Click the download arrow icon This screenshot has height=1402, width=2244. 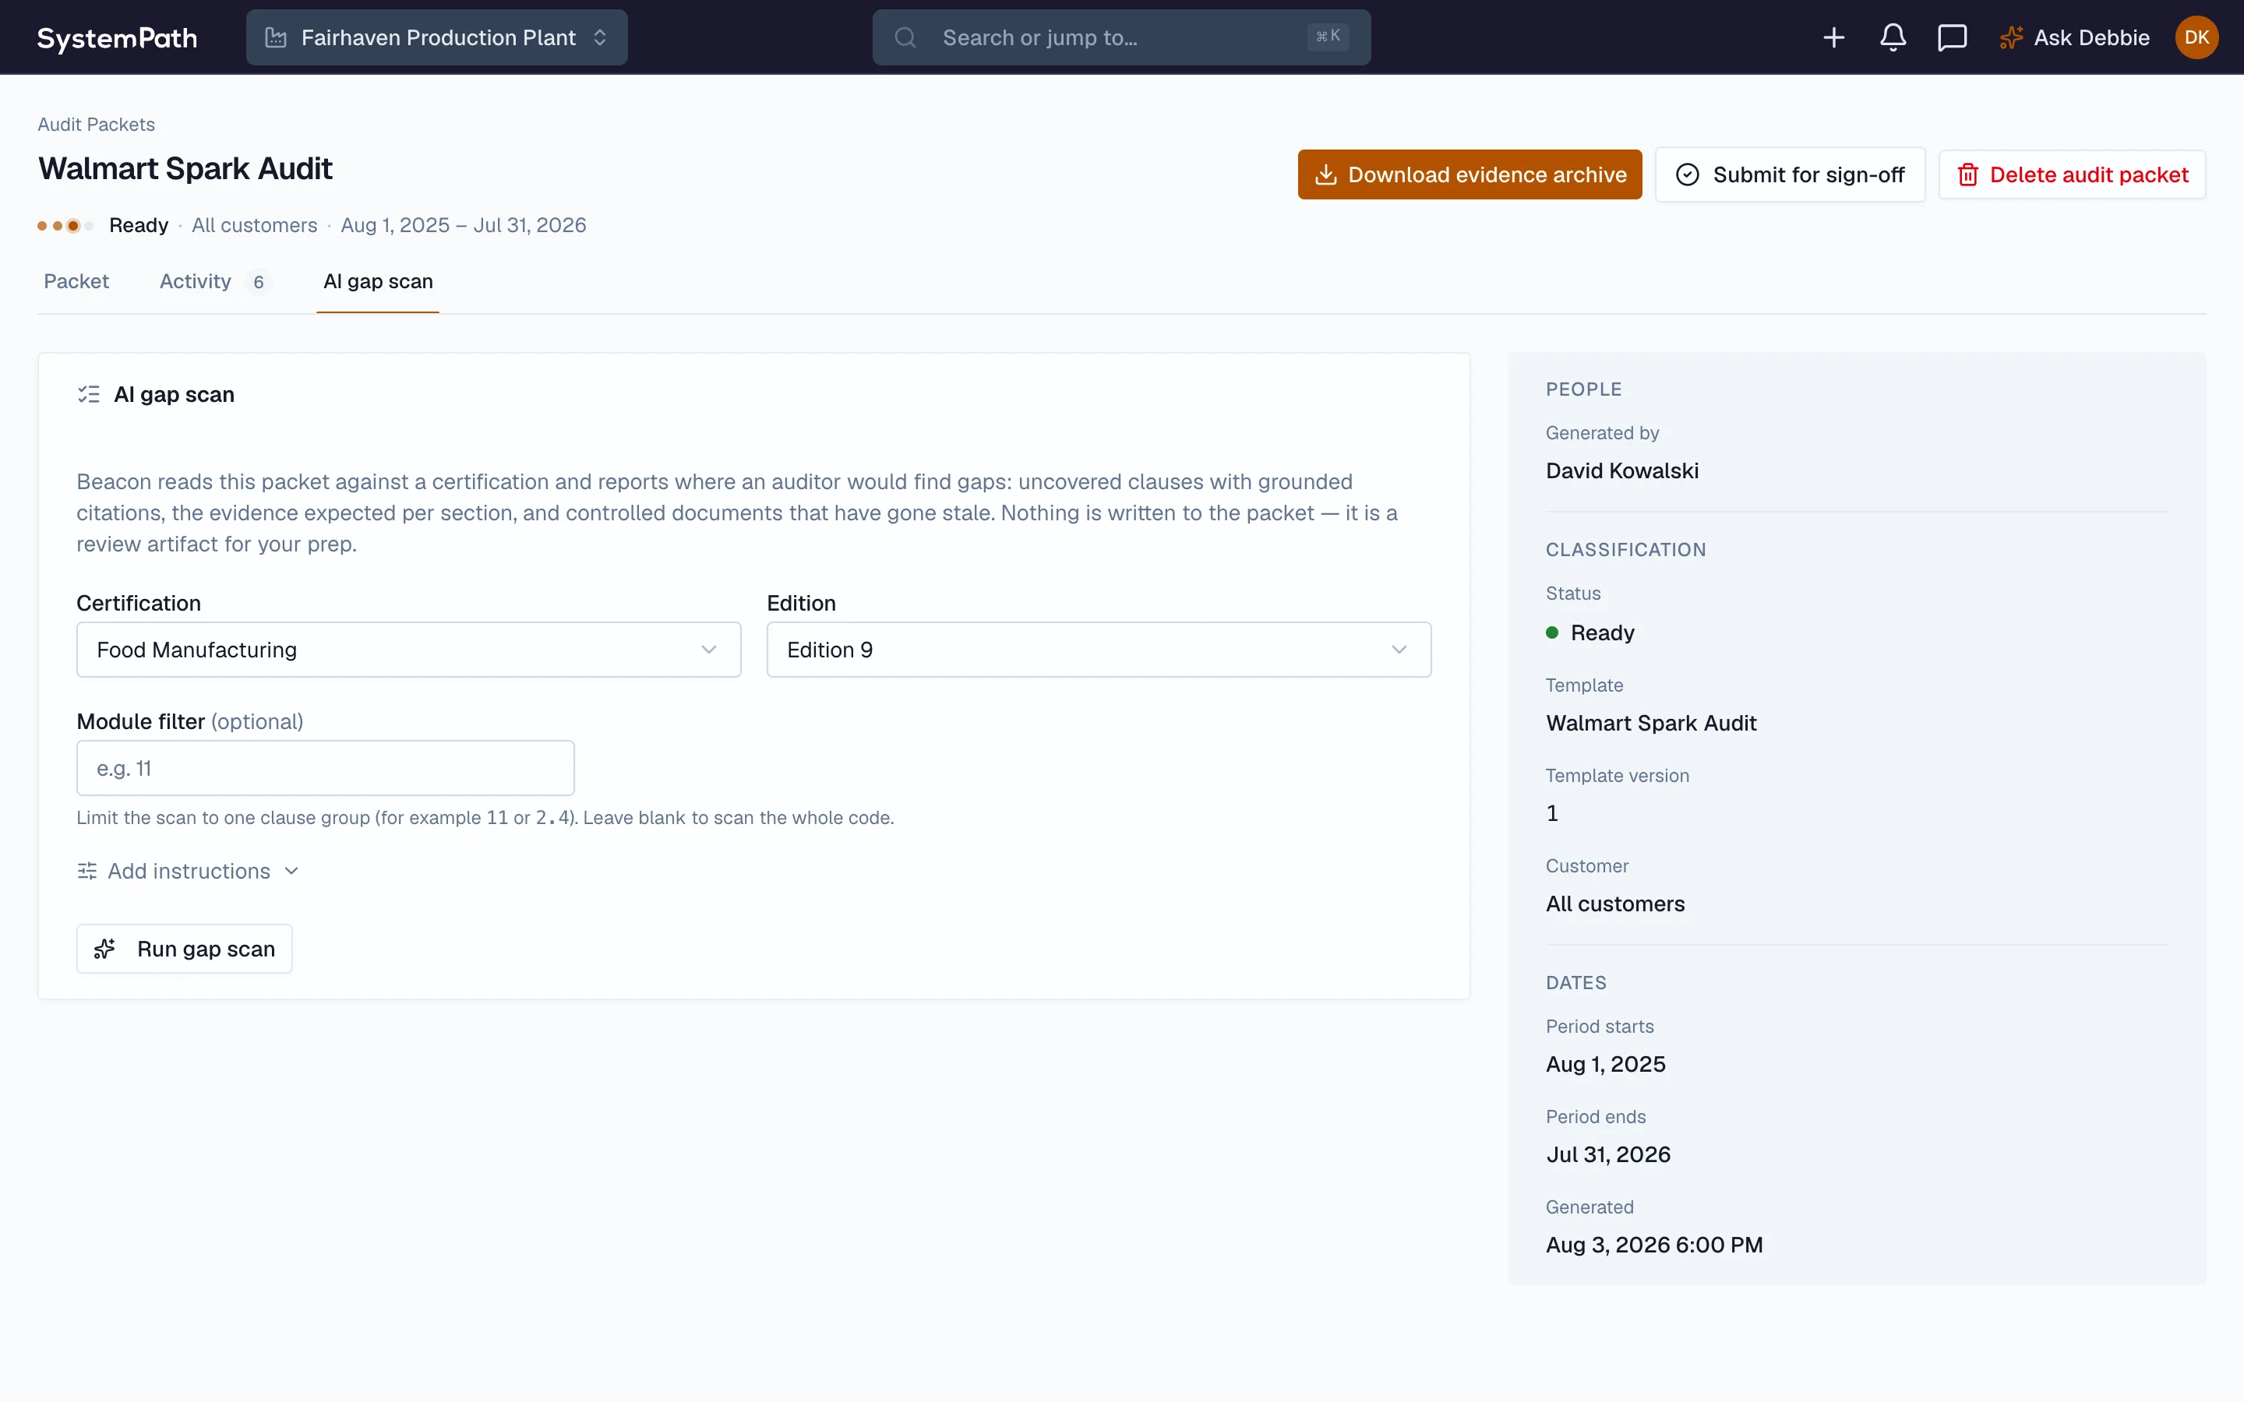coord(1326,174)
